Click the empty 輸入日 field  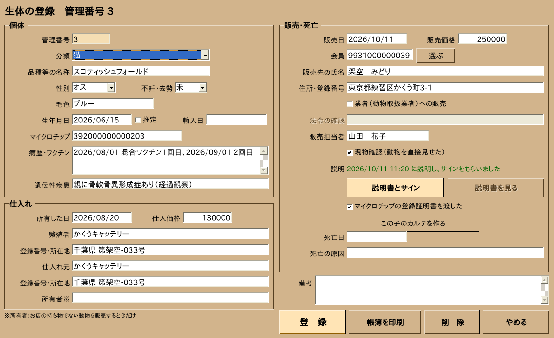pos(236,120)
